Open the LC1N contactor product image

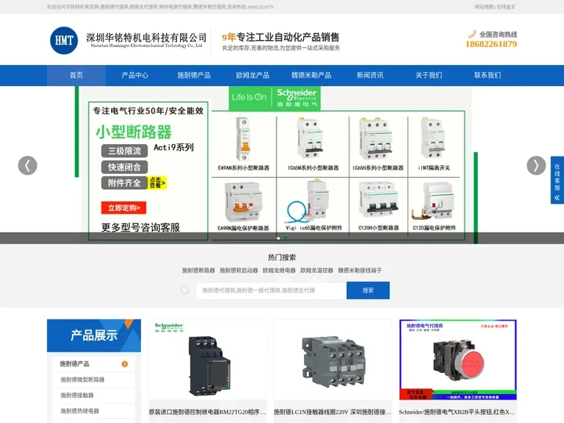point(333,360)
